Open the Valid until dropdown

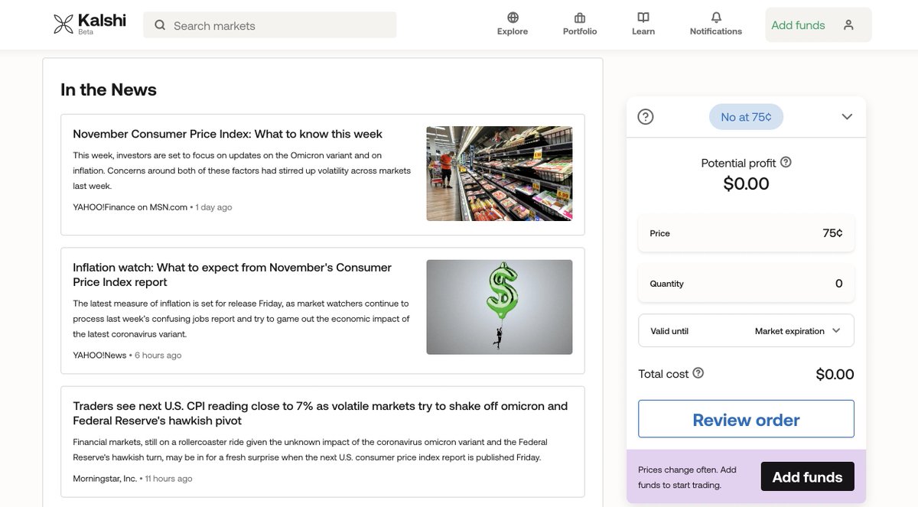(x=746, y=331)
